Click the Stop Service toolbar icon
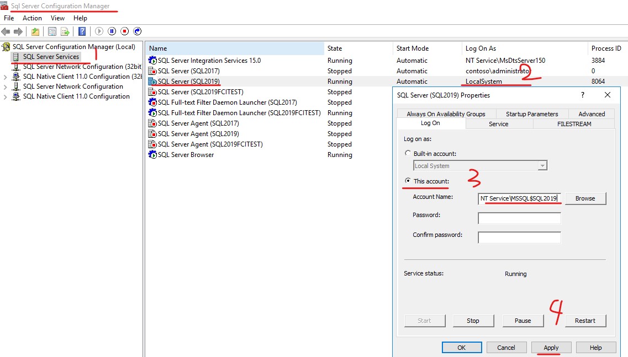 (x=125, y=31)
